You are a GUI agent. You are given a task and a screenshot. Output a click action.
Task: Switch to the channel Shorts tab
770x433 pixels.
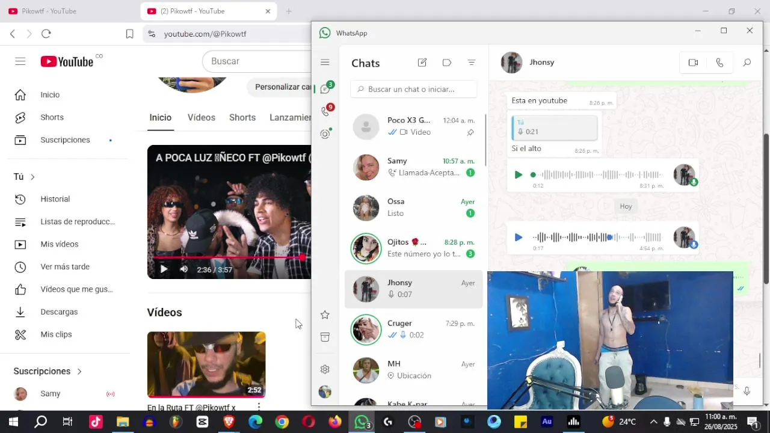[242, 117]
